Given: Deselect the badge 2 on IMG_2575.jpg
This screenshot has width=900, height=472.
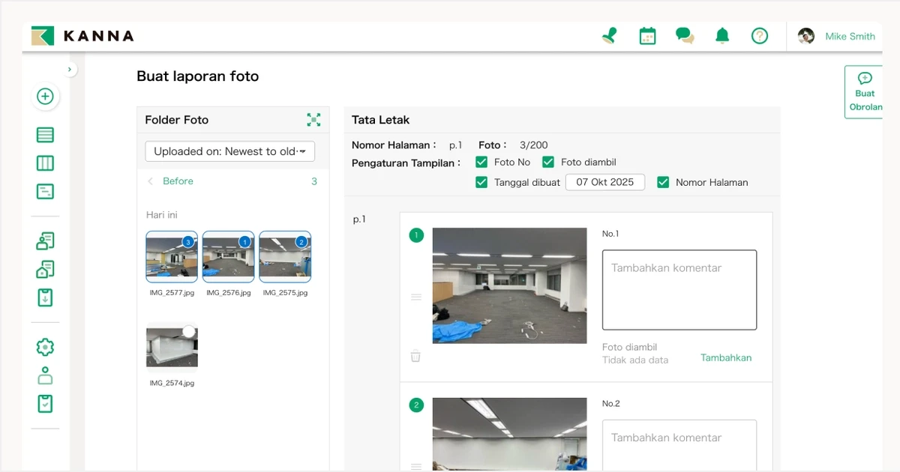Looking at the screenshot, I should (301, 241).
